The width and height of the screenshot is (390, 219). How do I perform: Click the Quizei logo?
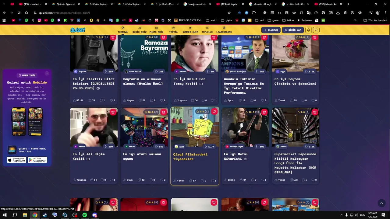click(x=78, y=30)
